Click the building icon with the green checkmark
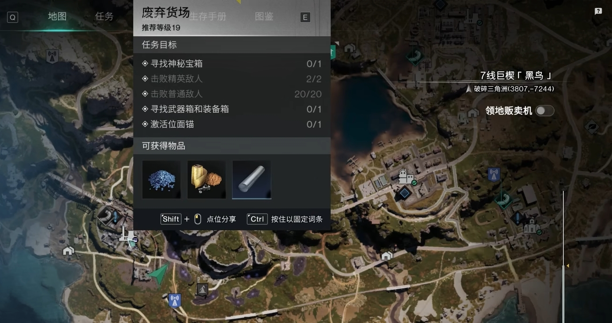The image size is (612, 323). (407, 177)
